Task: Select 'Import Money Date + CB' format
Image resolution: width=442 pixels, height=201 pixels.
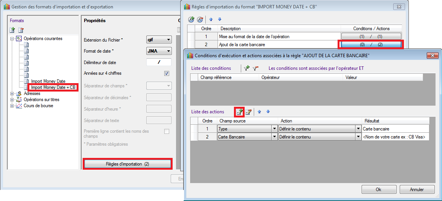Action: [53, 87]
